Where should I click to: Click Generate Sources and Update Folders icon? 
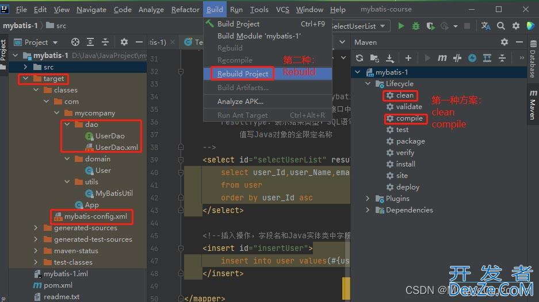(x=374, y=59)
